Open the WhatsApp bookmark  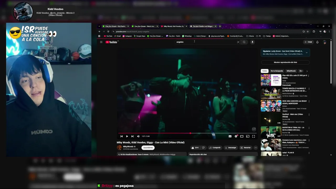tap(187, 36)
